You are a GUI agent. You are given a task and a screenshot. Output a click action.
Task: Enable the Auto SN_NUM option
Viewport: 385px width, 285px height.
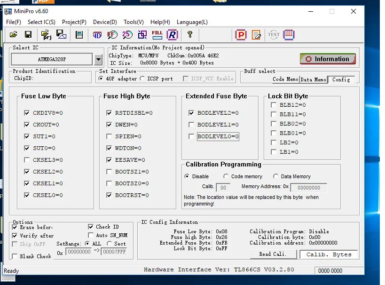(x=91, y=235)
